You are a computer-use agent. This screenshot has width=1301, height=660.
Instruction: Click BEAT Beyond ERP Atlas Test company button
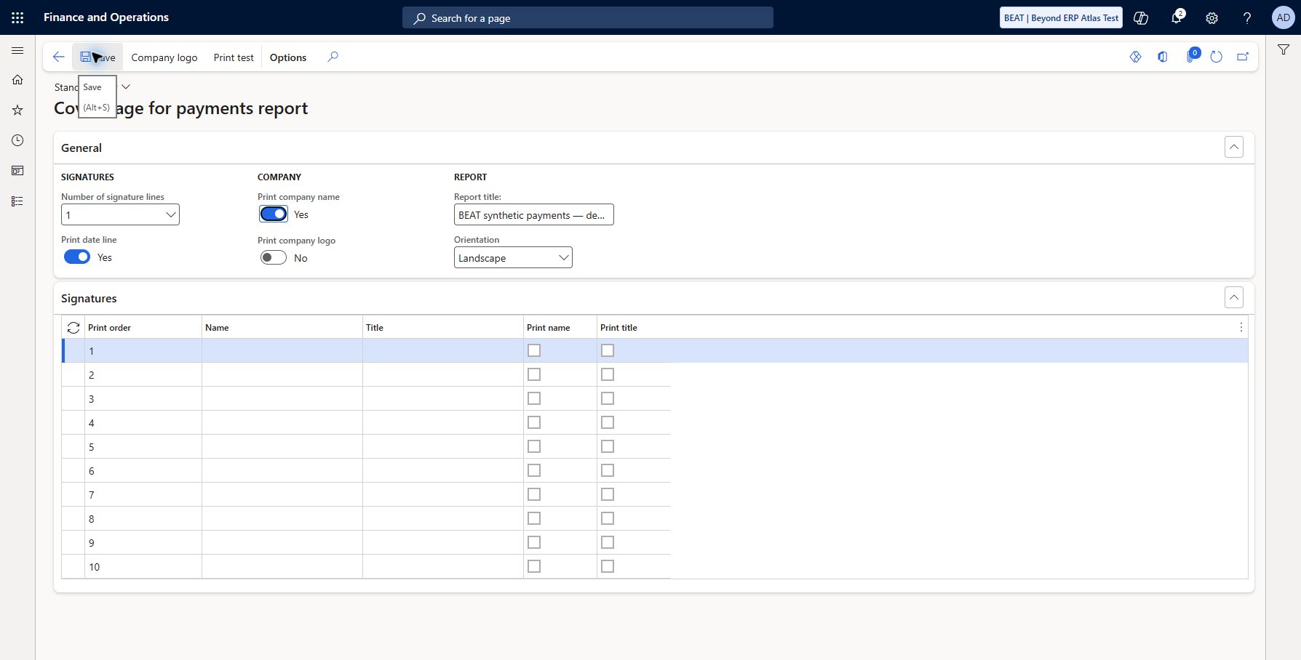coord(1061,18)
